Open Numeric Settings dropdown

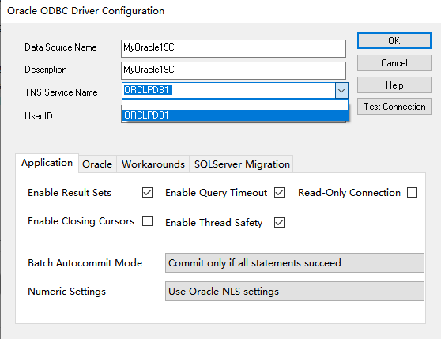295,292
